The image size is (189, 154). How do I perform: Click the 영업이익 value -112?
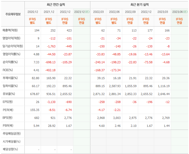pyautogui.click(x=52, y=38)
